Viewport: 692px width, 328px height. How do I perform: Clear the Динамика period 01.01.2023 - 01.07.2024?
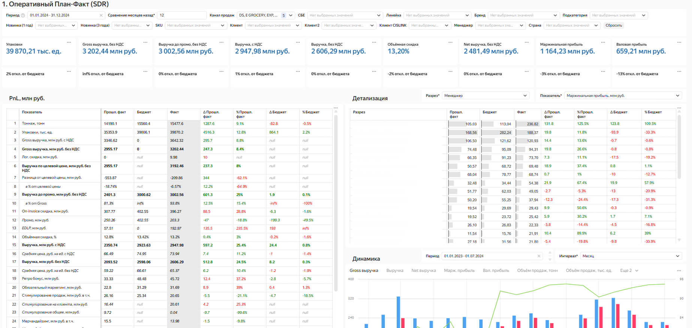pyautogui.click(x=539, y=256)
